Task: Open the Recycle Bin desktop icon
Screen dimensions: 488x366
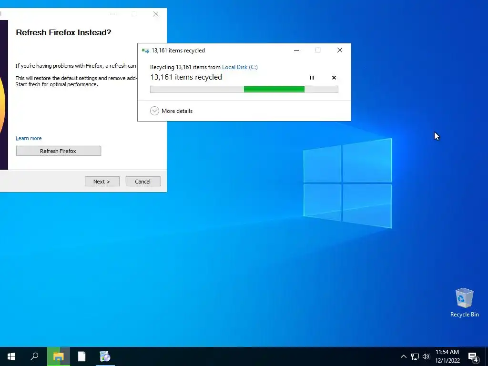Action: 464,303
